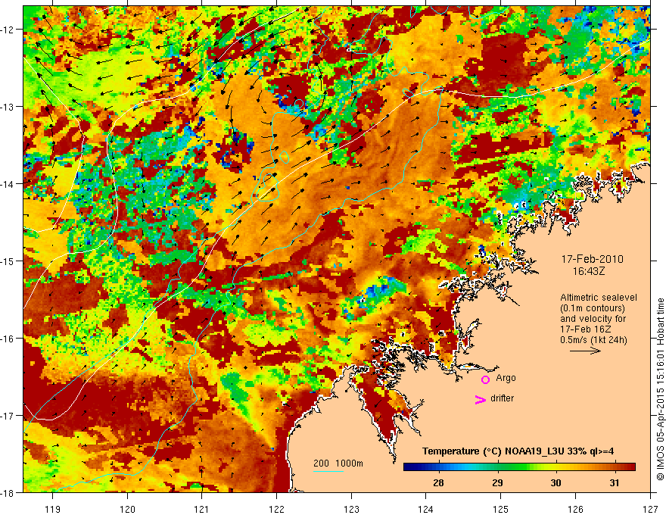This screenshot has width=666, height=515.
Task: Click color bar label 28
Action: (438, 482)
